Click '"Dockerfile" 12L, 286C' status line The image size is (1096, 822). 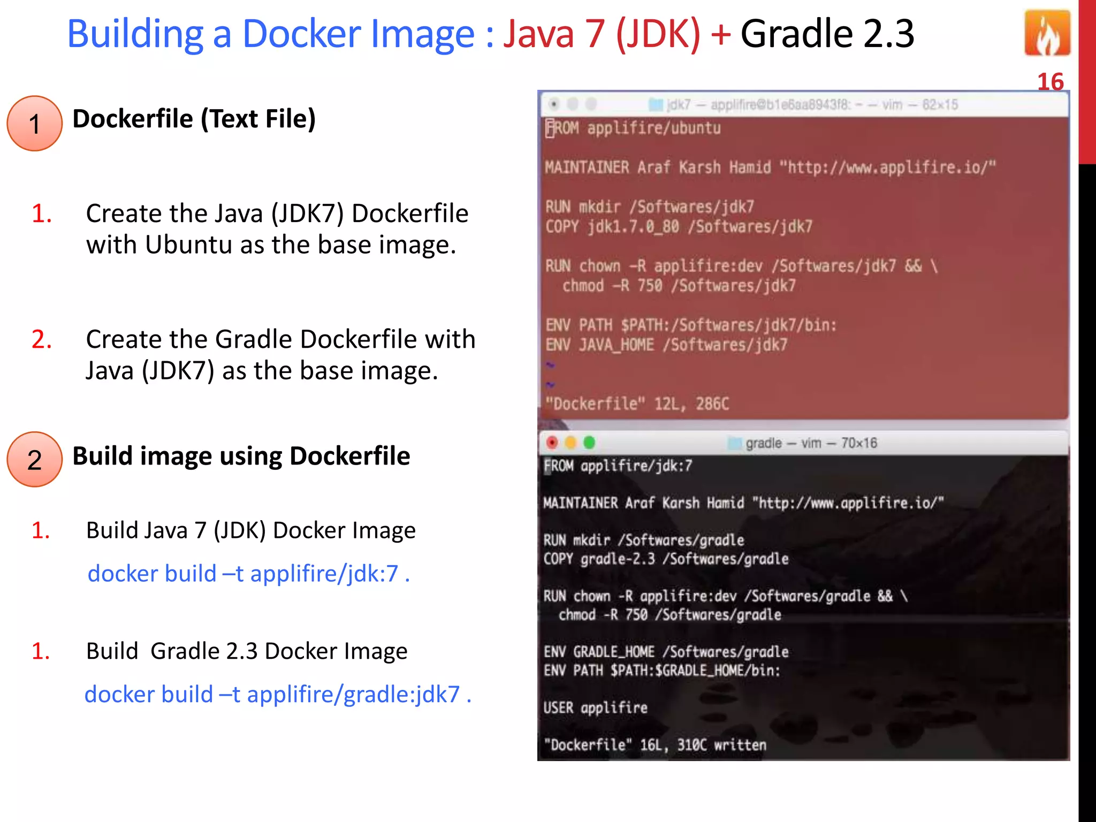coord(637,404)
